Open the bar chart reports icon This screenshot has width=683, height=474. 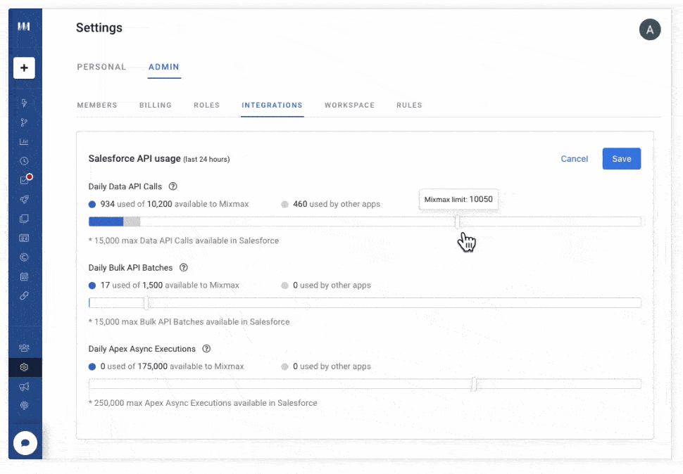(x=24, y=142)
